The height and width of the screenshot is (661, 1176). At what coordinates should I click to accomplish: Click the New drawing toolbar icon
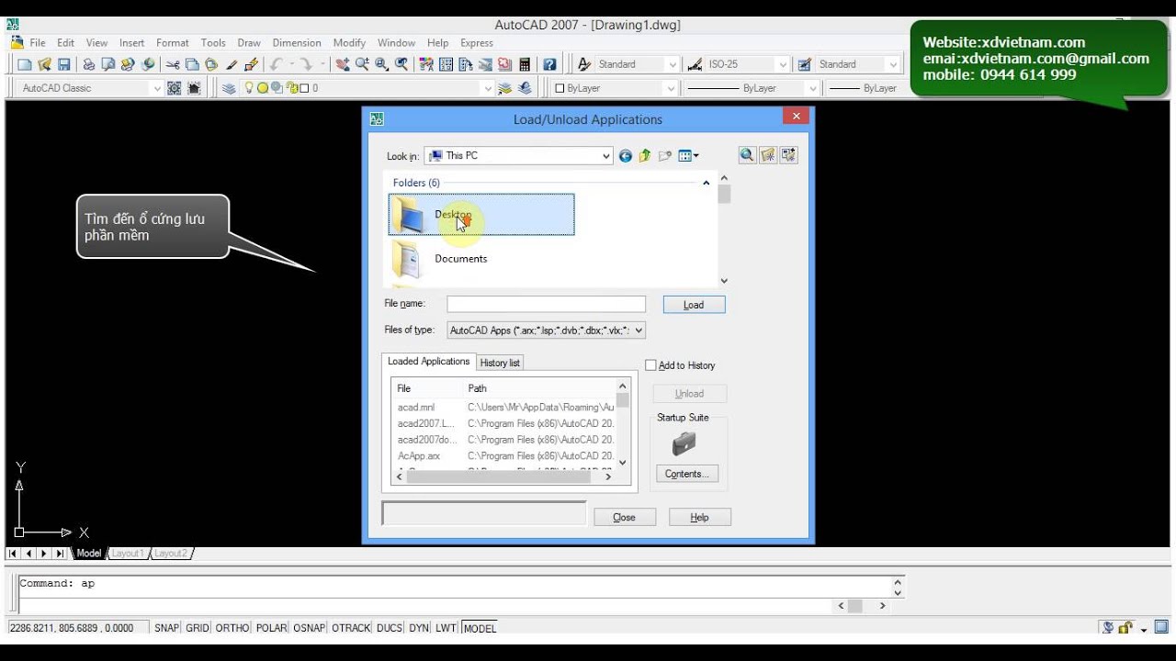tap(25, 64)
